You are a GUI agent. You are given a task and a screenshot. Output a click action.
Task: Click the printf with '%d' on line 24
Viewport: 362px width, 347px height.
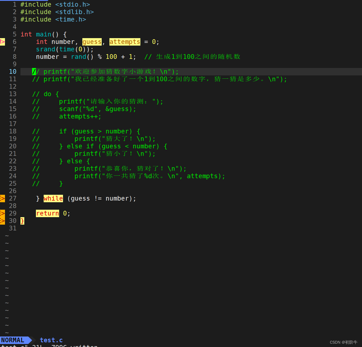point(150,176)
